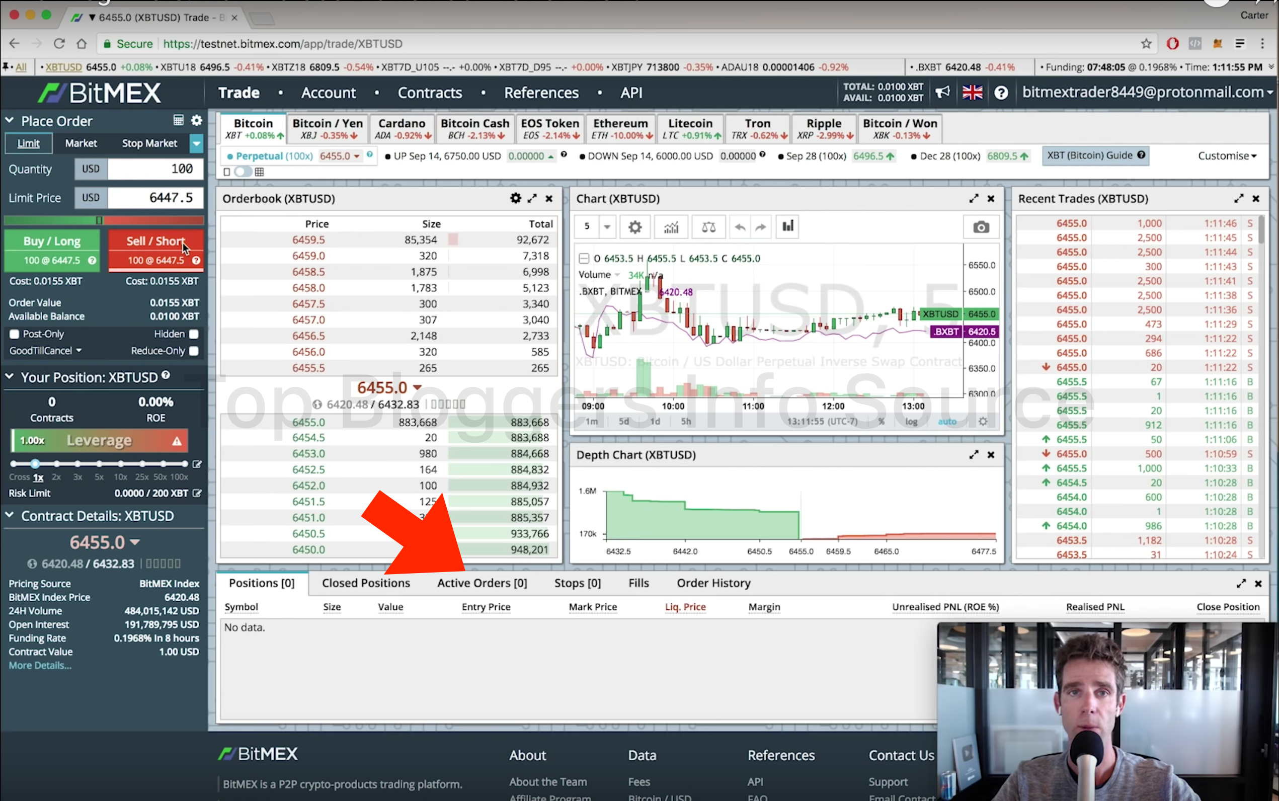Open the GoodTillCancel dropdown

[x=46, y=351]
